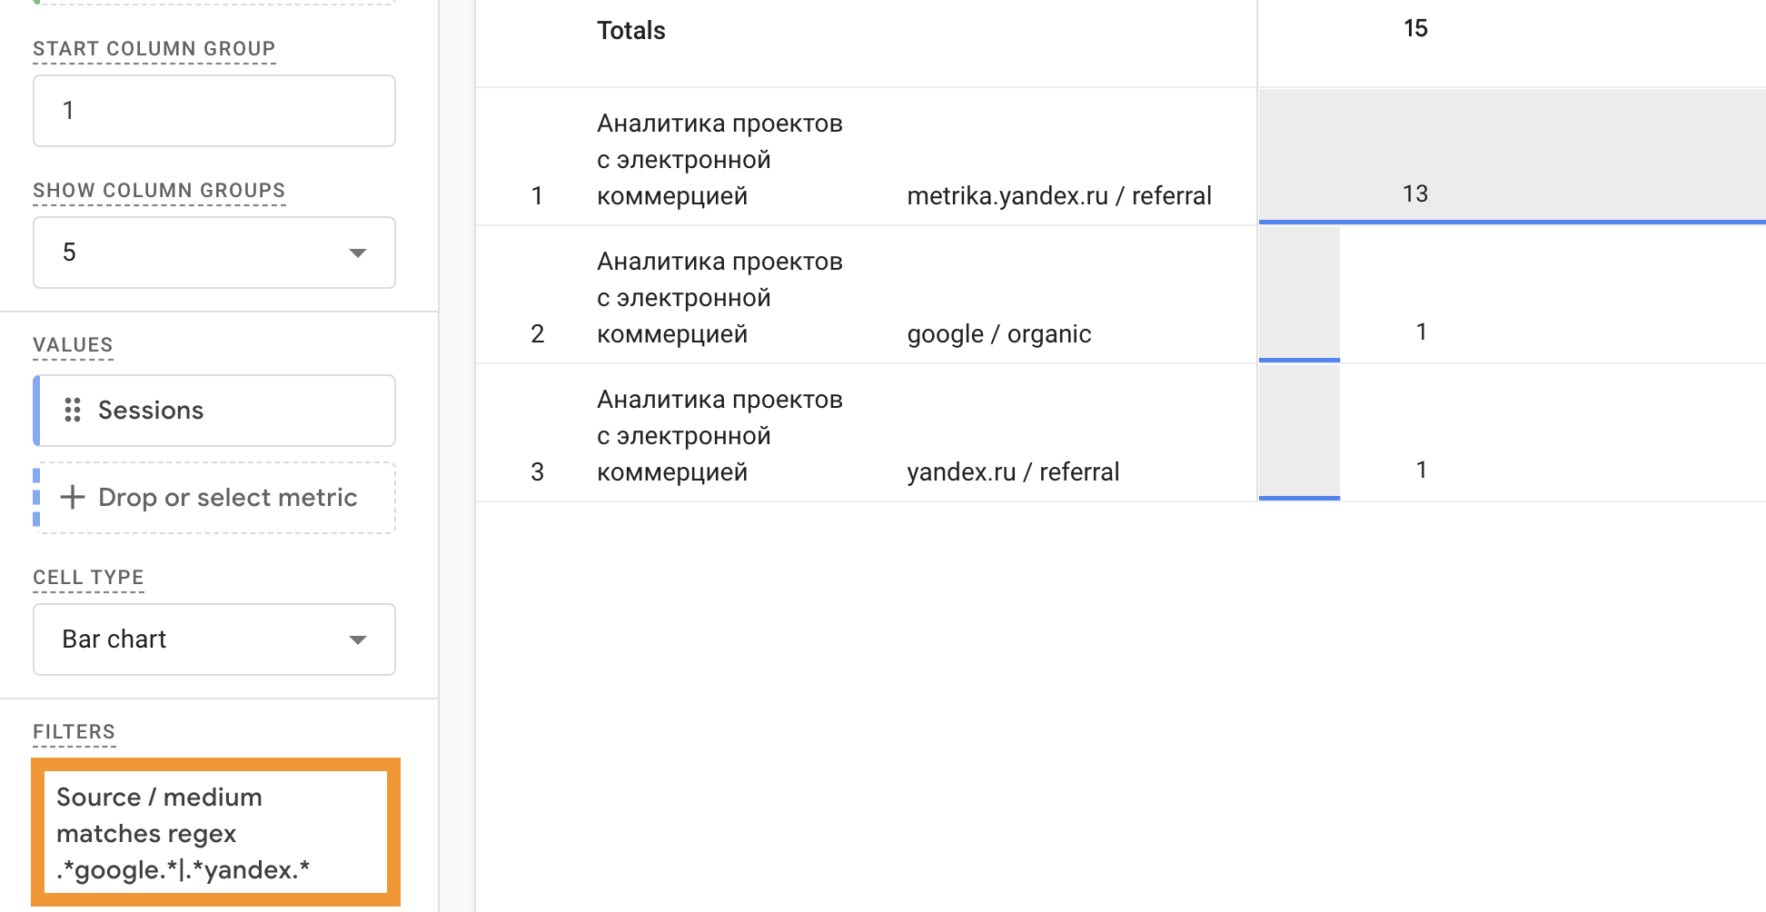Click the Totals value 15
1766x912 pixels.
click(x=1415, y=29)
